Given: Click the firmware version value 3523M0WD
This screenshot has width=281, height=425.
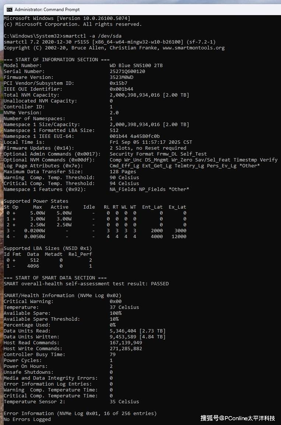Looking at the screenshot, I should click(122, 77).
